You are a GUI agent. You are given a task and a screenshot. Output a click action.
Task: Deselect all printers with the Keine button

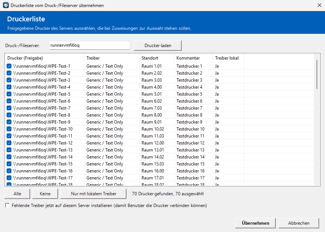point(45,194)
